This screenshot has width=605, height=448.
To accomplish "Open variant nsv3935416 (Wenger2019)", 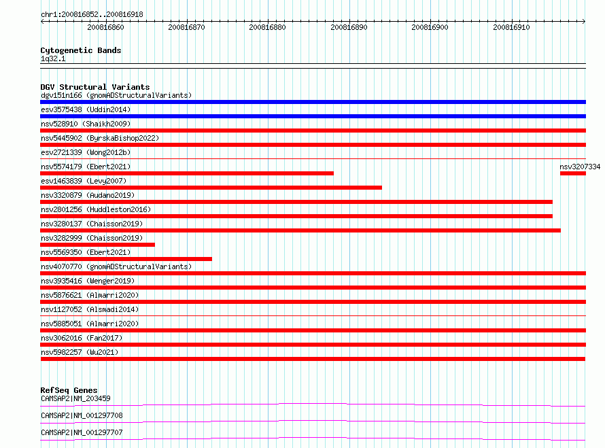I will pos(88,281).
